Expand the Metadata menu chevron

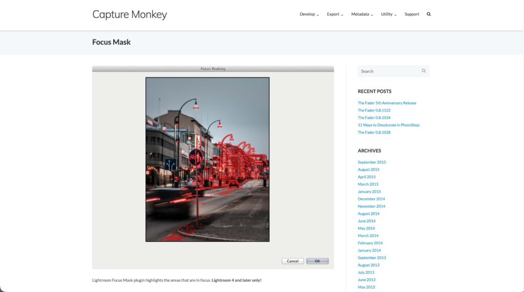pos(372,15)
